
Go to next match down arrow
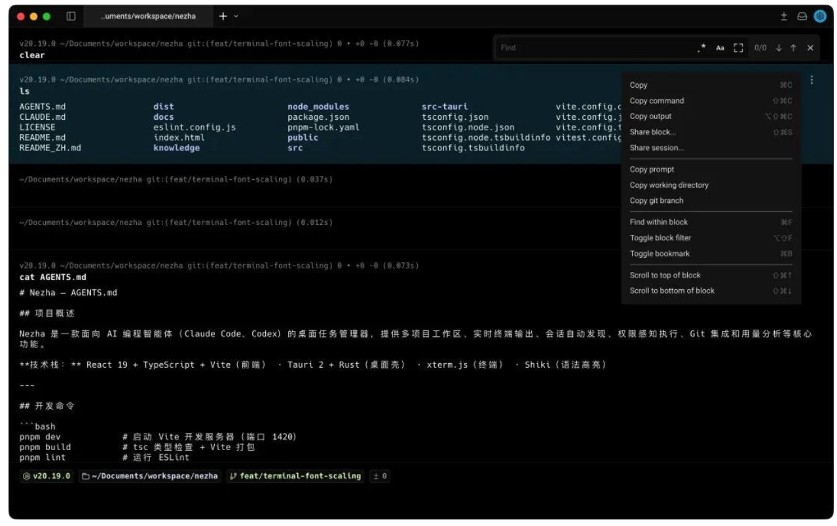[779, 48]
